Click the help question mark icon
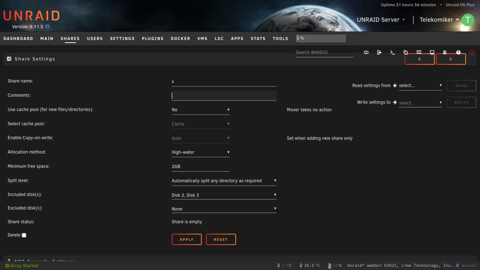Viewport: 480px width, 270px height. point(458,52)
